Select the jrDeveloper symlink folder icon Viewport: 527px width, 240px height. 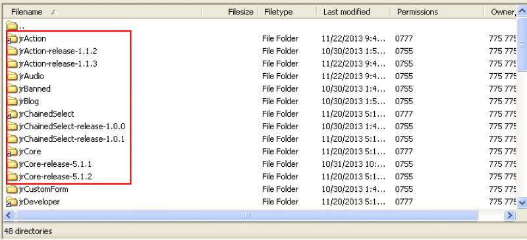click(x=12, y=202)
